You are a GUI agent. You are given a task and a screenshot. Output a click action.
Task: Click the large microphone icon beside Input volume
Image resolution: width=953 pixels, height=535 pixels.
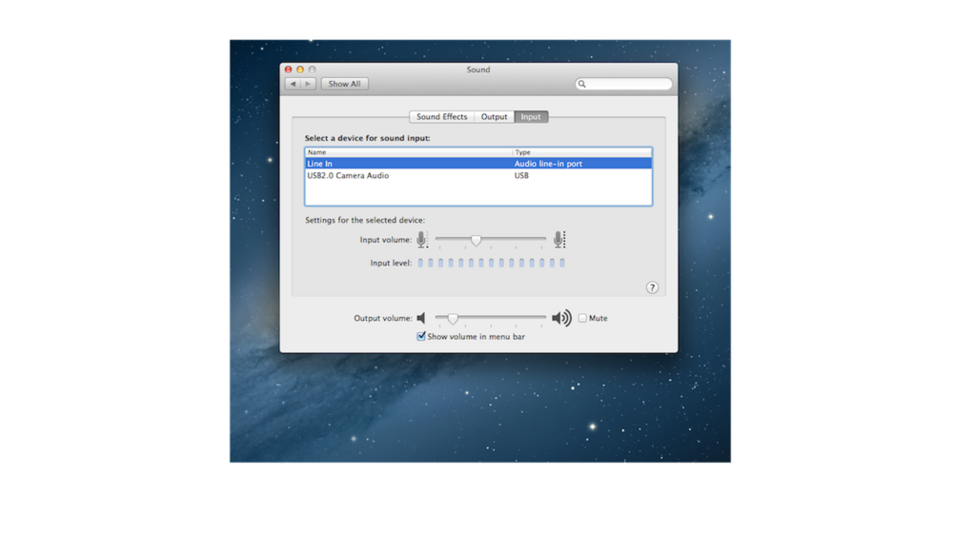click(559, 240)
